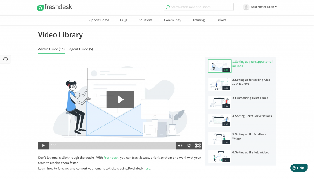Image resolution: width=314 pixels, height=179 pixels.
Task: Click the headset support widget on left edge
Action: [6, 59]
